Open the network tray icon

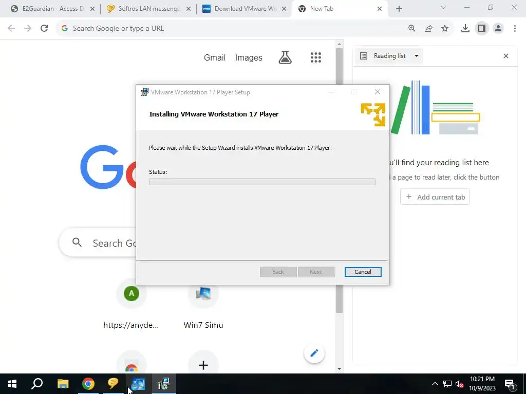coord(447,384)
